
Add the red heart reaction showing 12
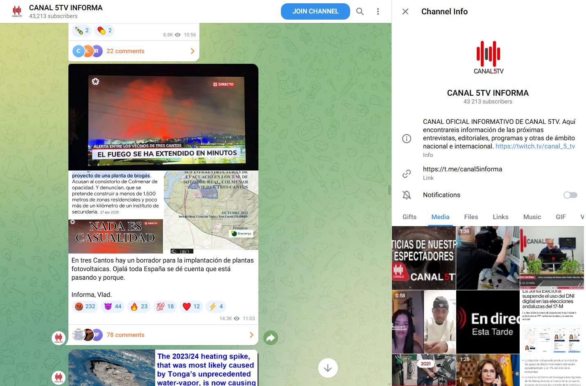[x=191, y=306]
